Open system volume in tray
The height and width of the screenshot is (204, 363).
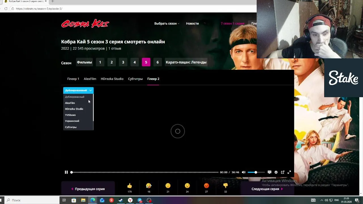326,200
